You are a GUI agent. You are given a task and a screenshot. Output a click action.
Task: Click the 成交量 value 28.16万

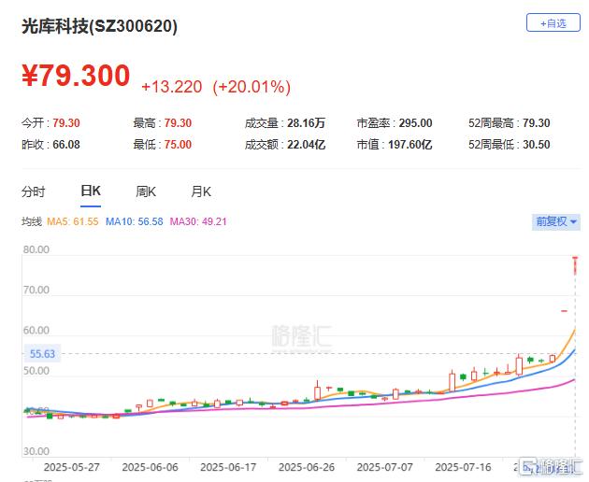(x=306, y=123)
